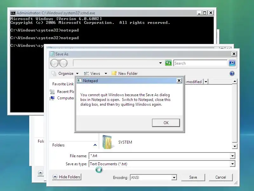The image size is (254, 191).
Task: Cancel the Save As dialog
Action: coord(220,177)
